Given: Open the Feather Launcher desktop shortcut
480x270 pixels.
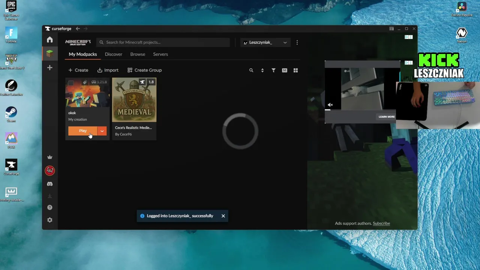Looking at the screenshot, I should [x=11, y=88].
